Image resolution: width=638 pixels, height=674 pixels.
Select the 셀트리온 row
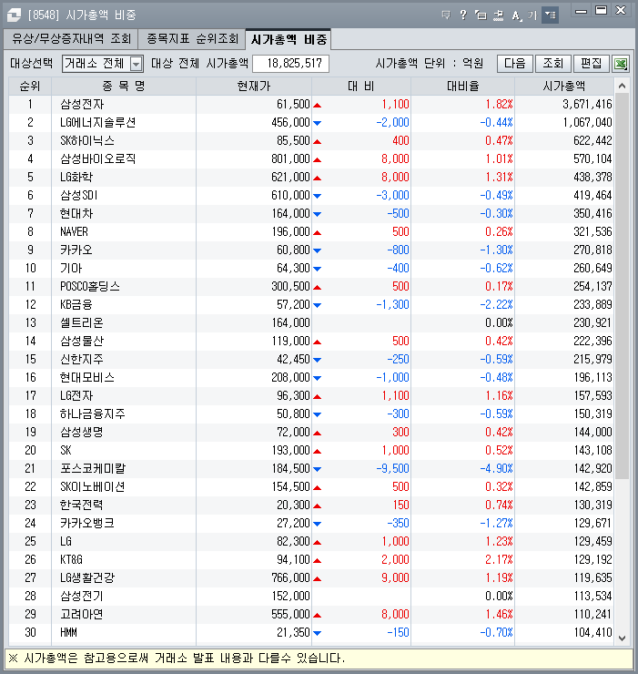point(311,322)
